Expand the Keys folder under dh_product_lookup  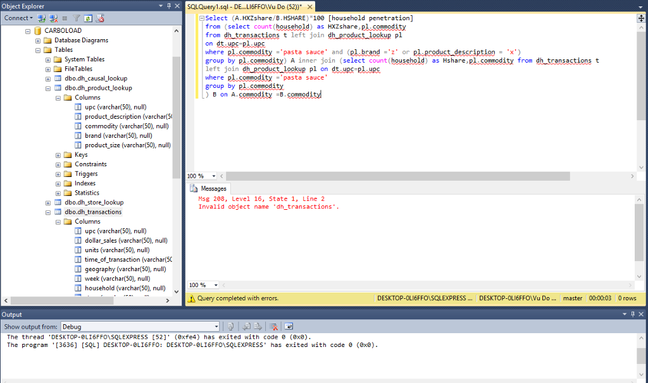[x=58, y=155]
